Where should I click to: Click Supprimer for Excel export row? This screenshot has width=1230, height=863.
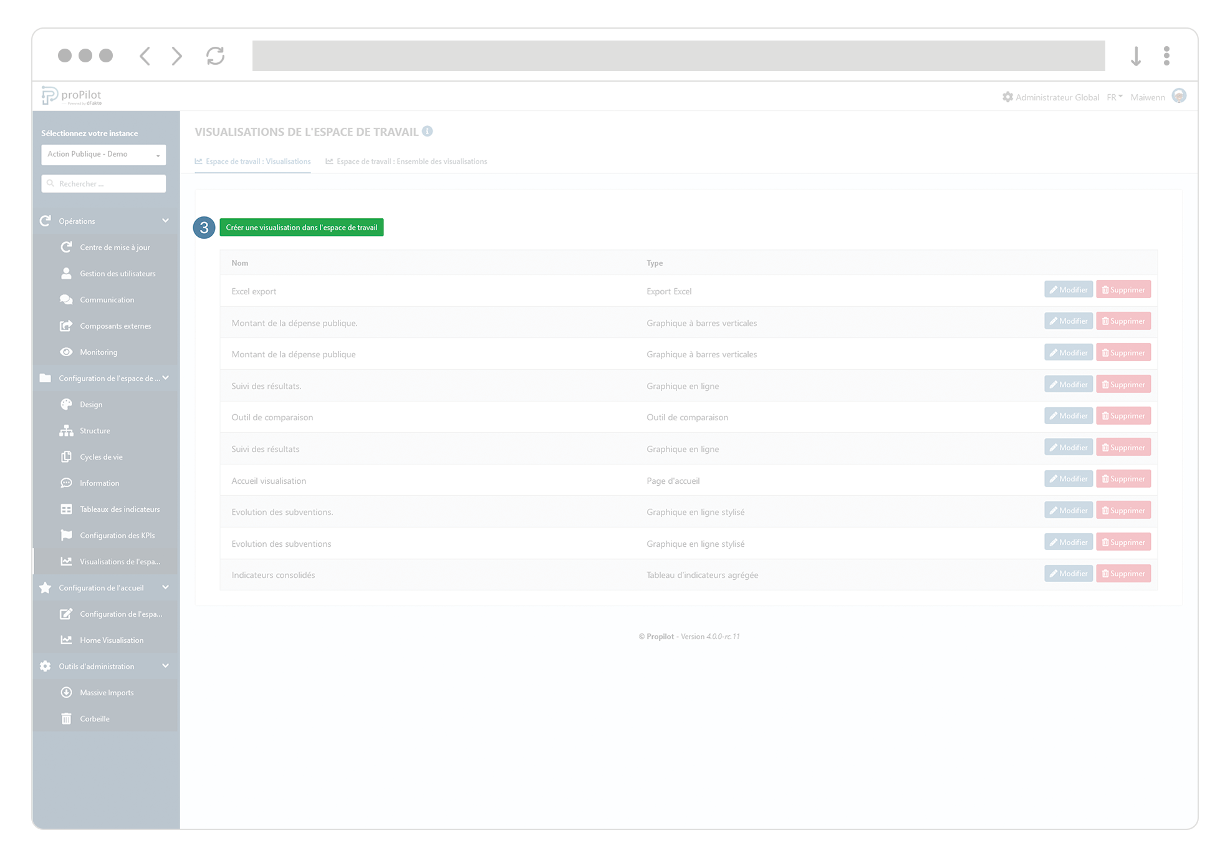(x=1123, y=290)
